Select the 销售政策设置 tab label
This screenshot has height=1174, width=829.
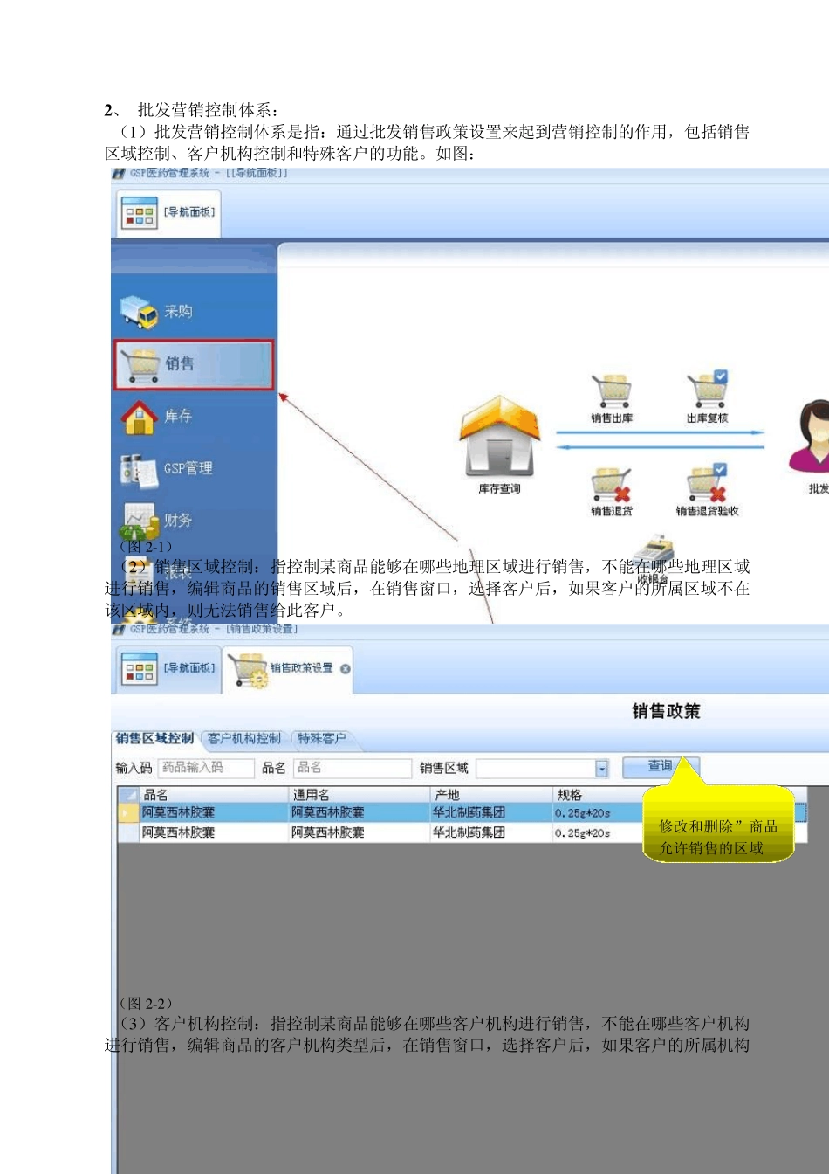click(302, 668)
